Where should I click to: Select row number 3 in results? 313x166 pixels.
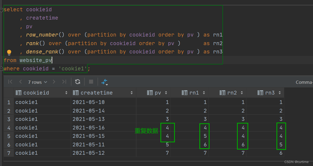9,119
